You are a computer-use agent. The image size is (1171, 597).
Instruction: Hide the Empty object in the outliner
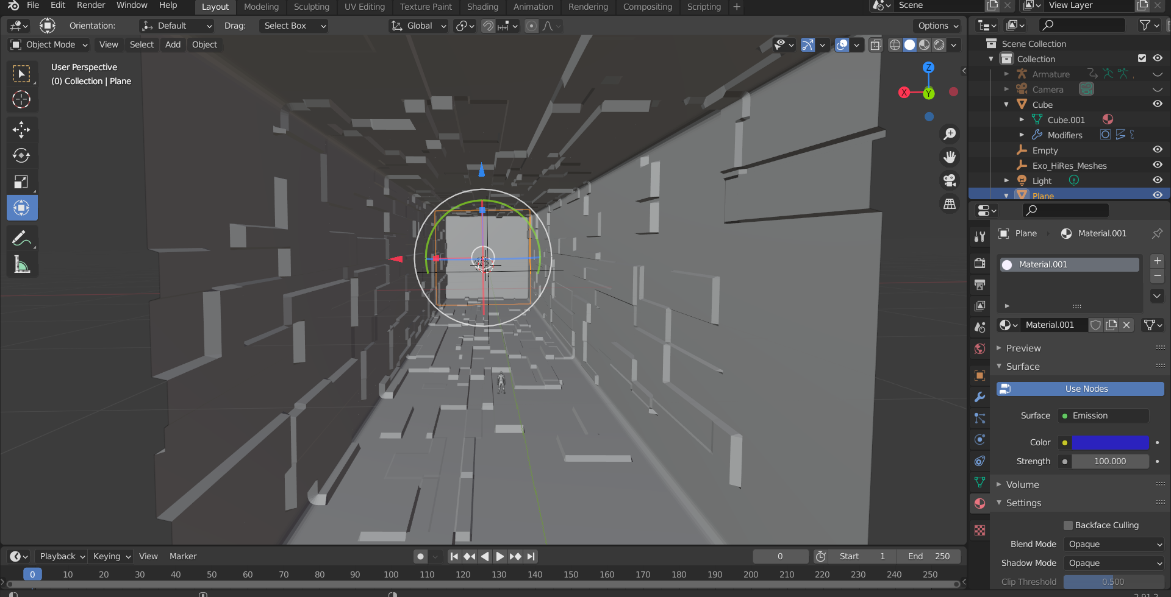1157,150
